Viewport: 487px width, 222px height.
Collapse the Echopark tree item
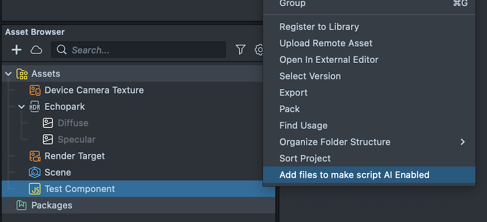click(x=22, y=107)
